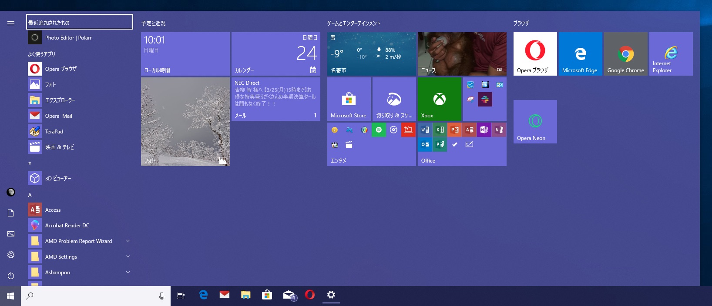The width and height of the screenshot is (712, 306).
Task: Open the カレンダー tile showing 24
Action: (x=275, y=54)
